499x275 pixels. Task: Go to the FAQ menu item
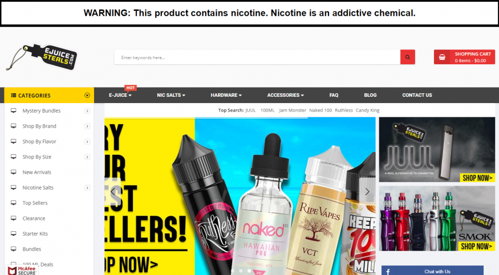tap(334, 95)
